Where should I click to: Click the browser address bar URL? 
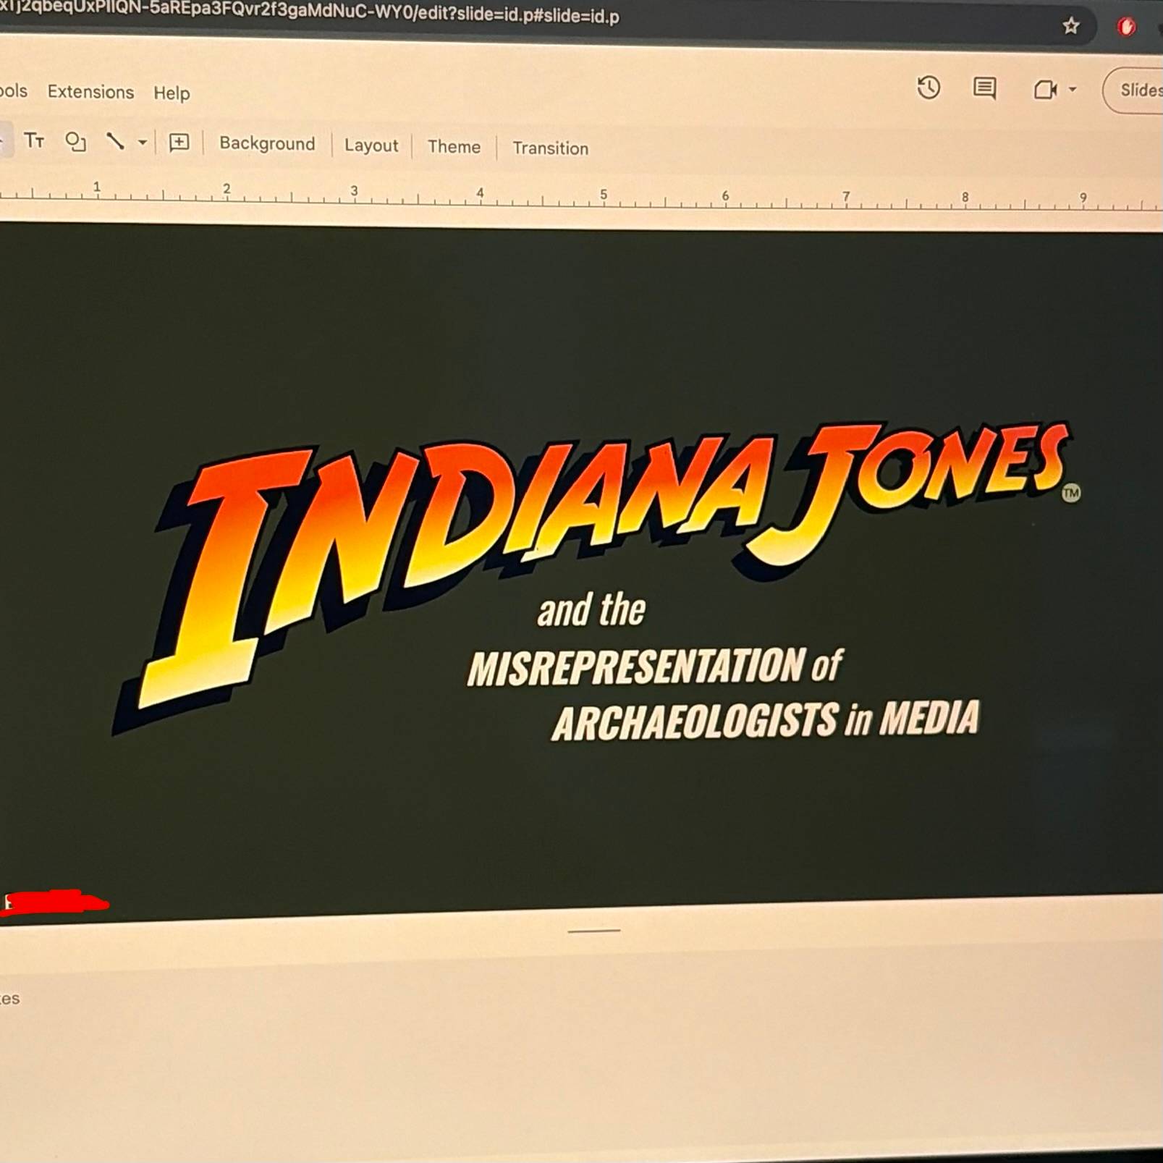[310, 14]
